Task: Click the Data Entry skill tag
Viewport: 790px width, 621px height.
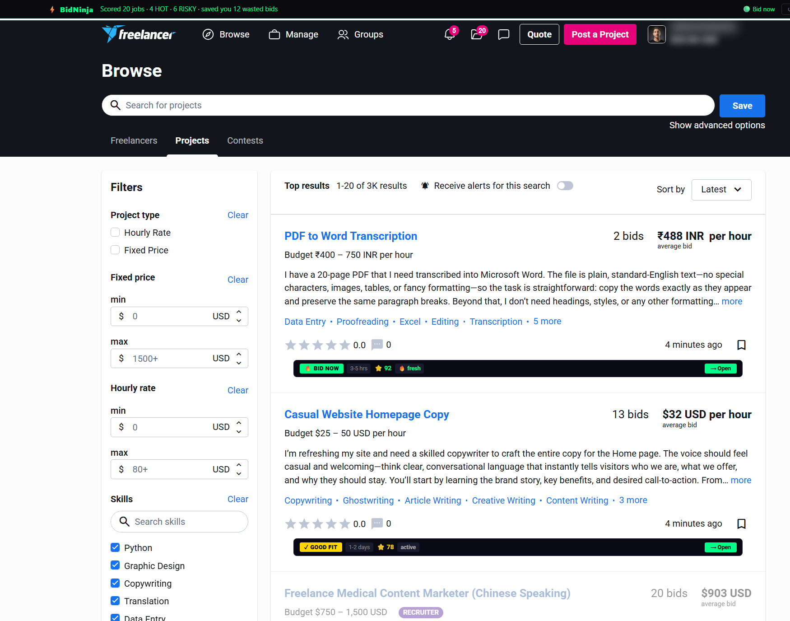Action: (x=305, y=322)
